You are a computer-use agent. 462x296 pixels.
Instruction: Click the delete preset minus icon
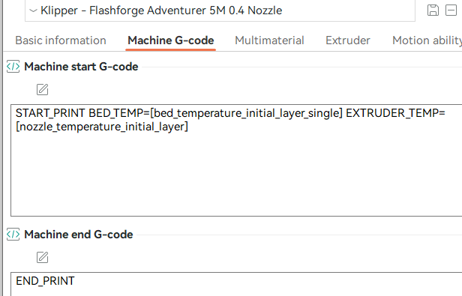451,10
